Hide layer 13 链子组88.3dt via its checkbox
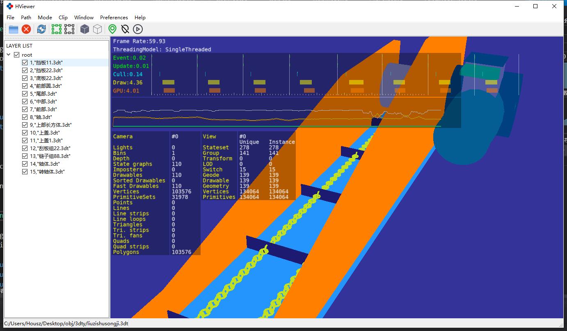This screenshot has width=567, height=331. point(25,156)
